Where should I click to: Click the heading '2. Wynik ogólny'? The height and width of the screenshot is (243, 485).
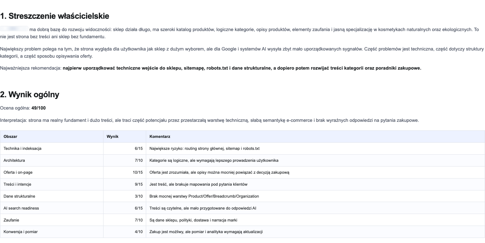pyautogui.click(x=30, y=95)
